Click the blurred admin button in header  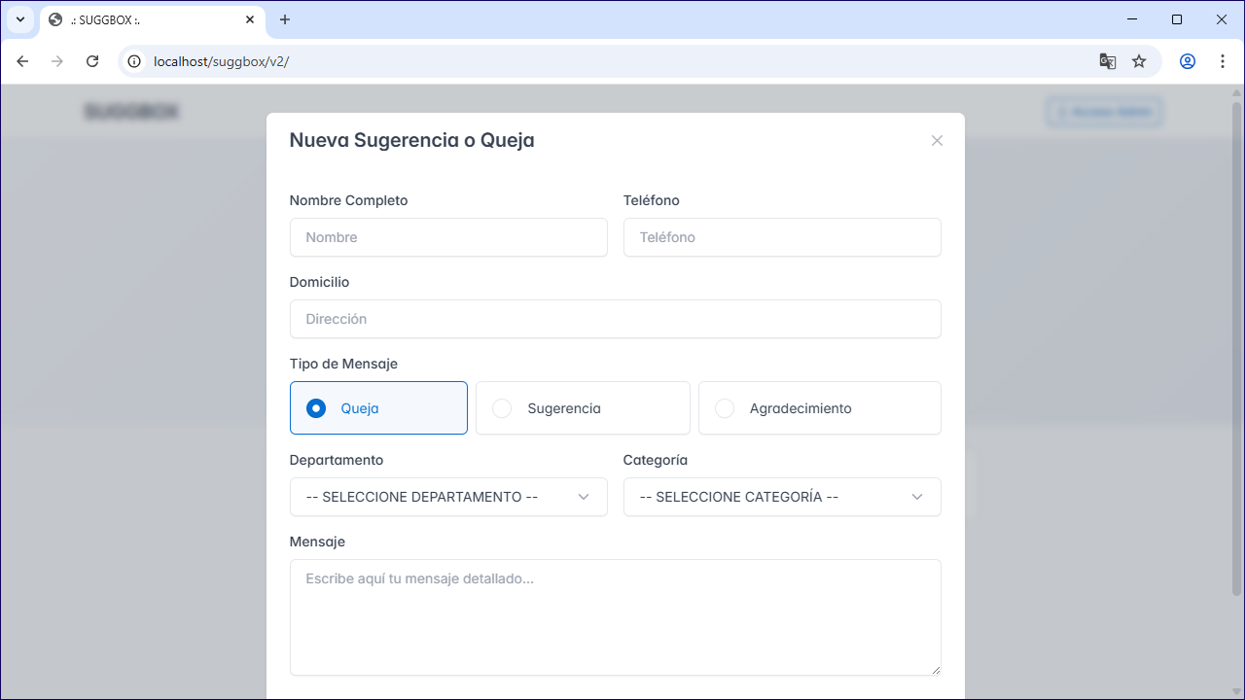tap(1104, 112)
